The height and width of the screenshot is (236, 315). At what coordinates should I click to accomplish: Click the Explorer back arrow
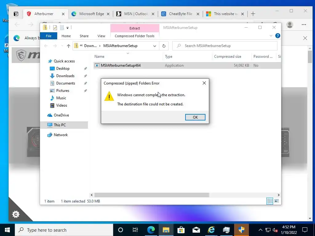tap(46, 46)
